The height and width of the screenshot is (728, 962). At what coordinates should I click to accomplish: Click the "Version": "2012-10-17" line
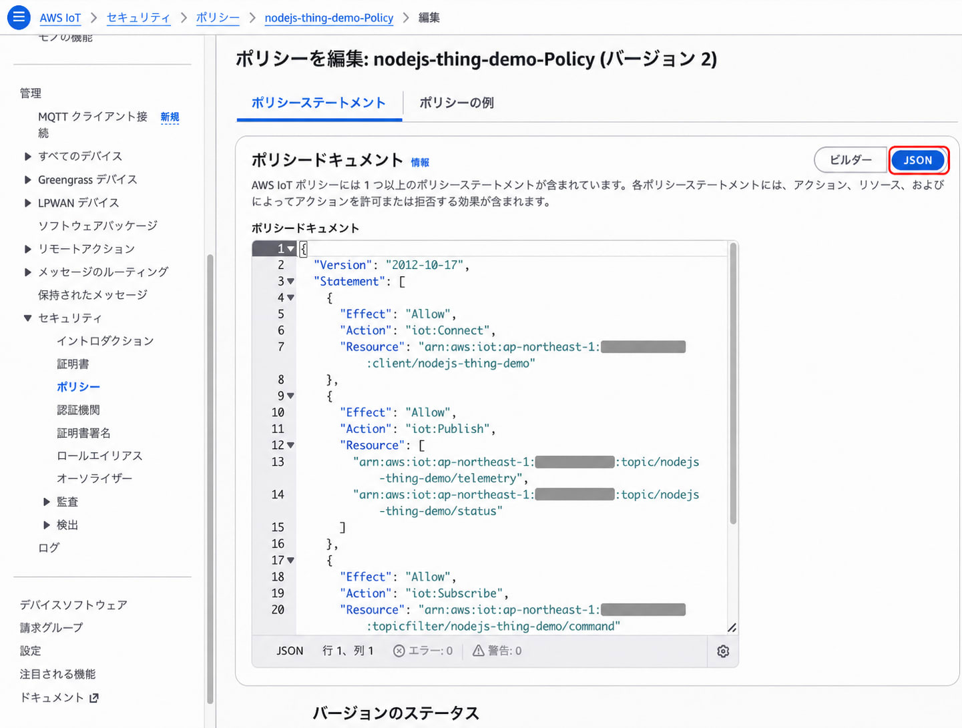pyautogui.click(x=391, y=266)
